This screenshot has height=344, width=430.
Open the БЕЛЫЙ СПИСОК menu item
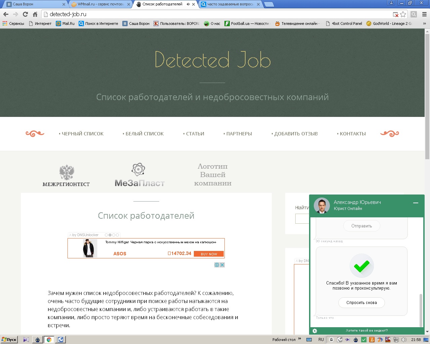(x=143, y=134)
